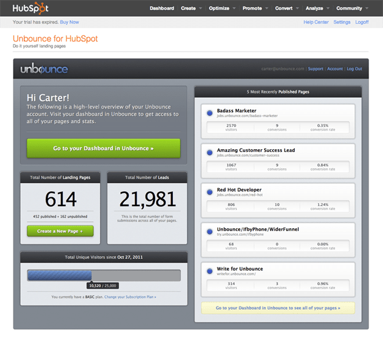Viewport: 383px width, 342px height.
Task: Open the Dashboard menu item
Action: [x=162, y=8]
